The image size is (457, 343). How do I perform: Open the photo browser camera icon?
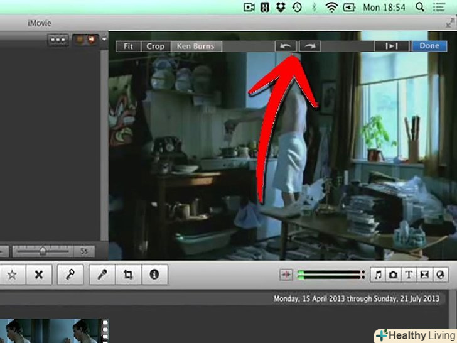coord(393,275)
